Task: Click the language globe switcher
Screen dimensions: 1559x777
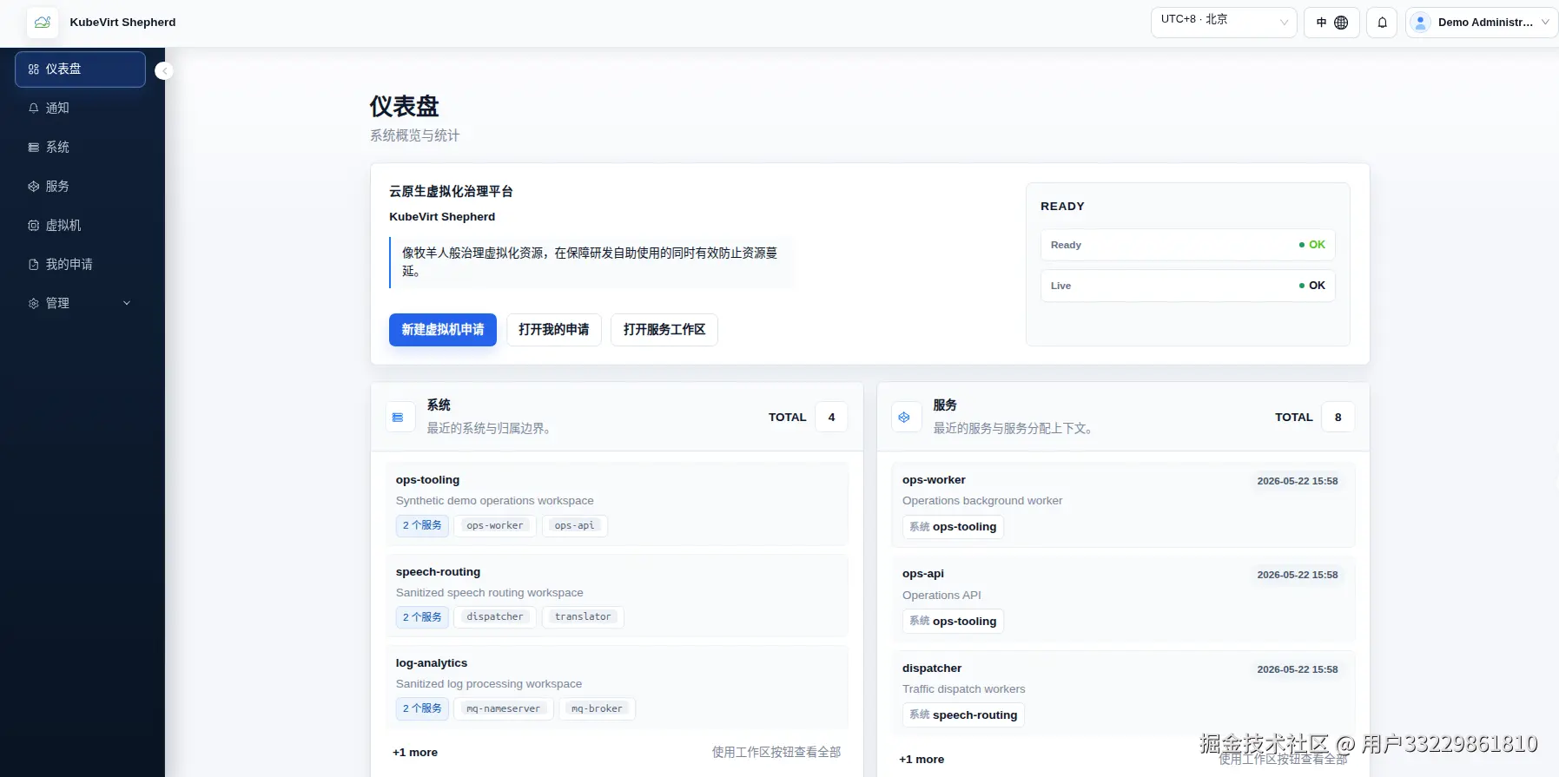Action: 1331,23
